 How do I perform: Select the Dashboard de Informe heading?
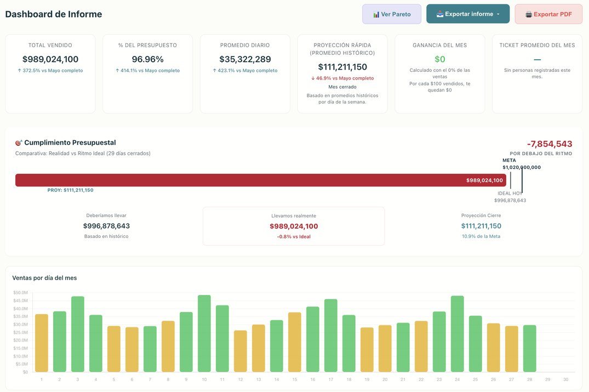click(x=54, y=14)
